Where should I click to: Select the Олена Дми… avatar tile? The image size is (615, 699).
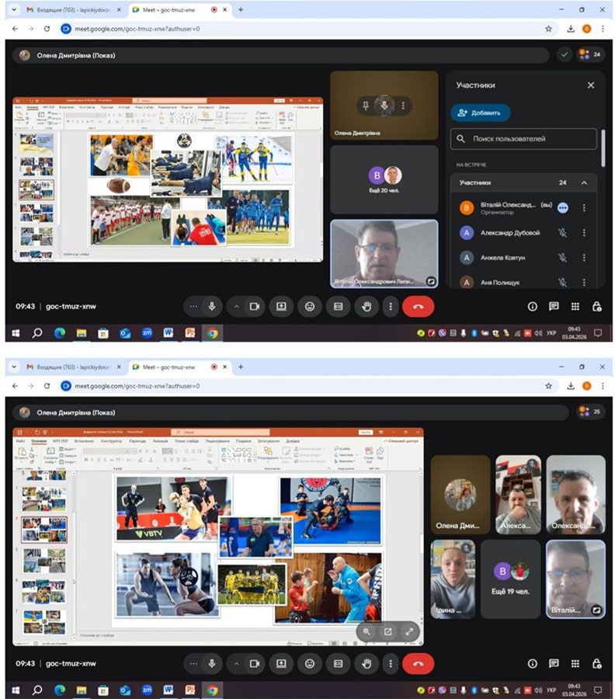(x=460, y=495)
